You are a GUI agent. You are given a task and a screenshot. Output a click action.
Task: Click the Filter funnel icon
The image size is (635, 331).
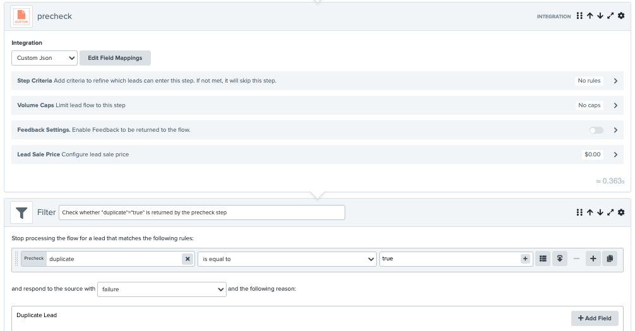[x=21, y=212]
